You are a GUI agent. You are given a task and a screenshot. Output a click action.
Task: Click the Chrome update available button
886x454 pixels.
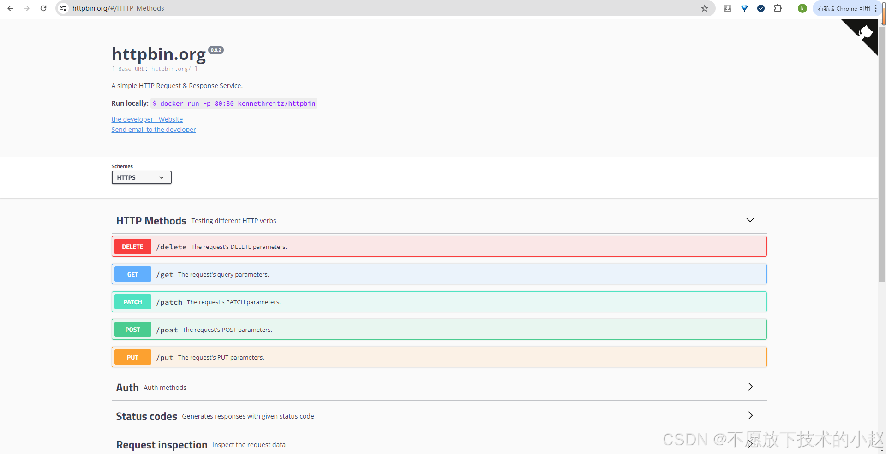coord(844,8)
